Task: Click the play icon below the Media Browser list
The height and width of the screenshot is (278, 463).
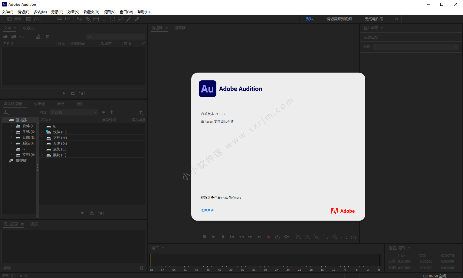Action: 83,213
